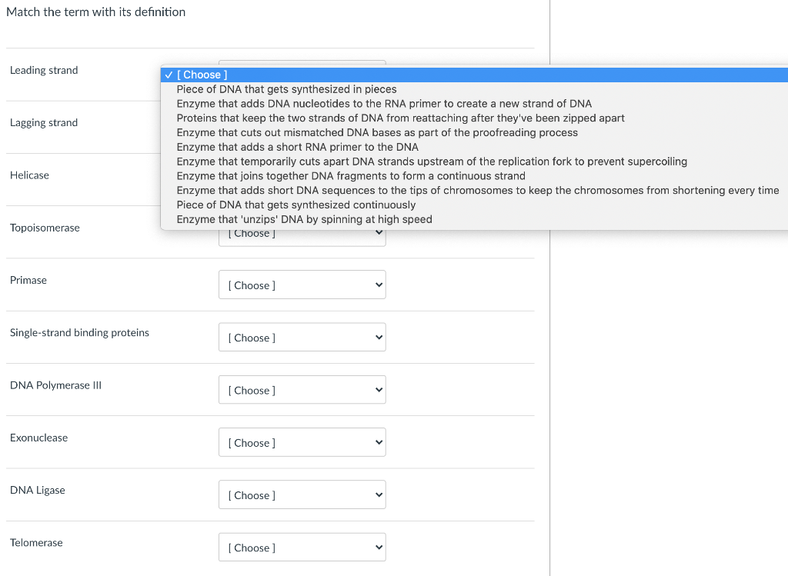
Task: Choose 'Enzyme that adds a short RNA primer'
Action: coord(297,147)
